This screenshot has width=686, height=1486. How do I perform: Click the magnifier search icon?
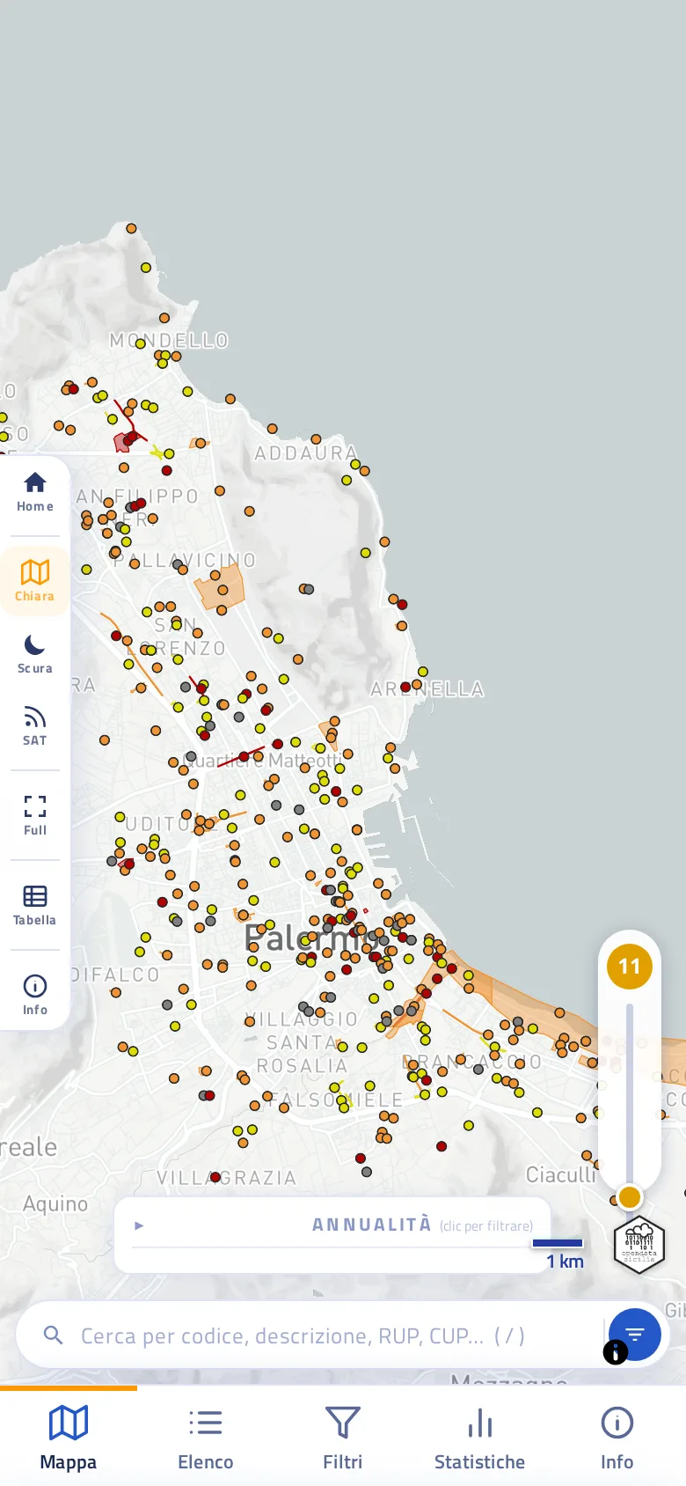[54, 1335]
